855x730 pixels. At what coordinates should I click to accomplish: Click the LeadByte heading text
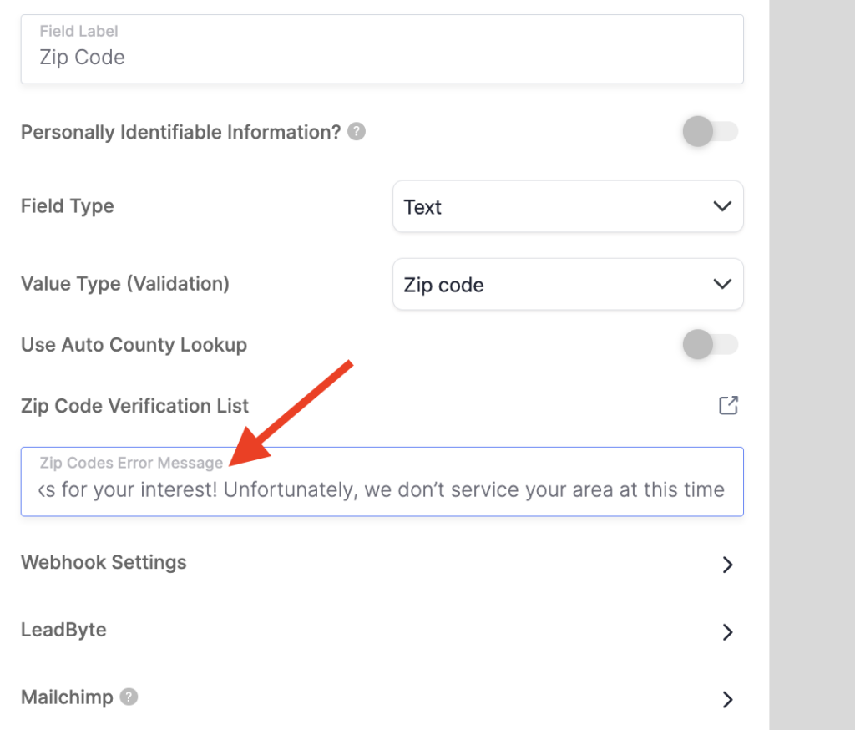click(63, 630)
